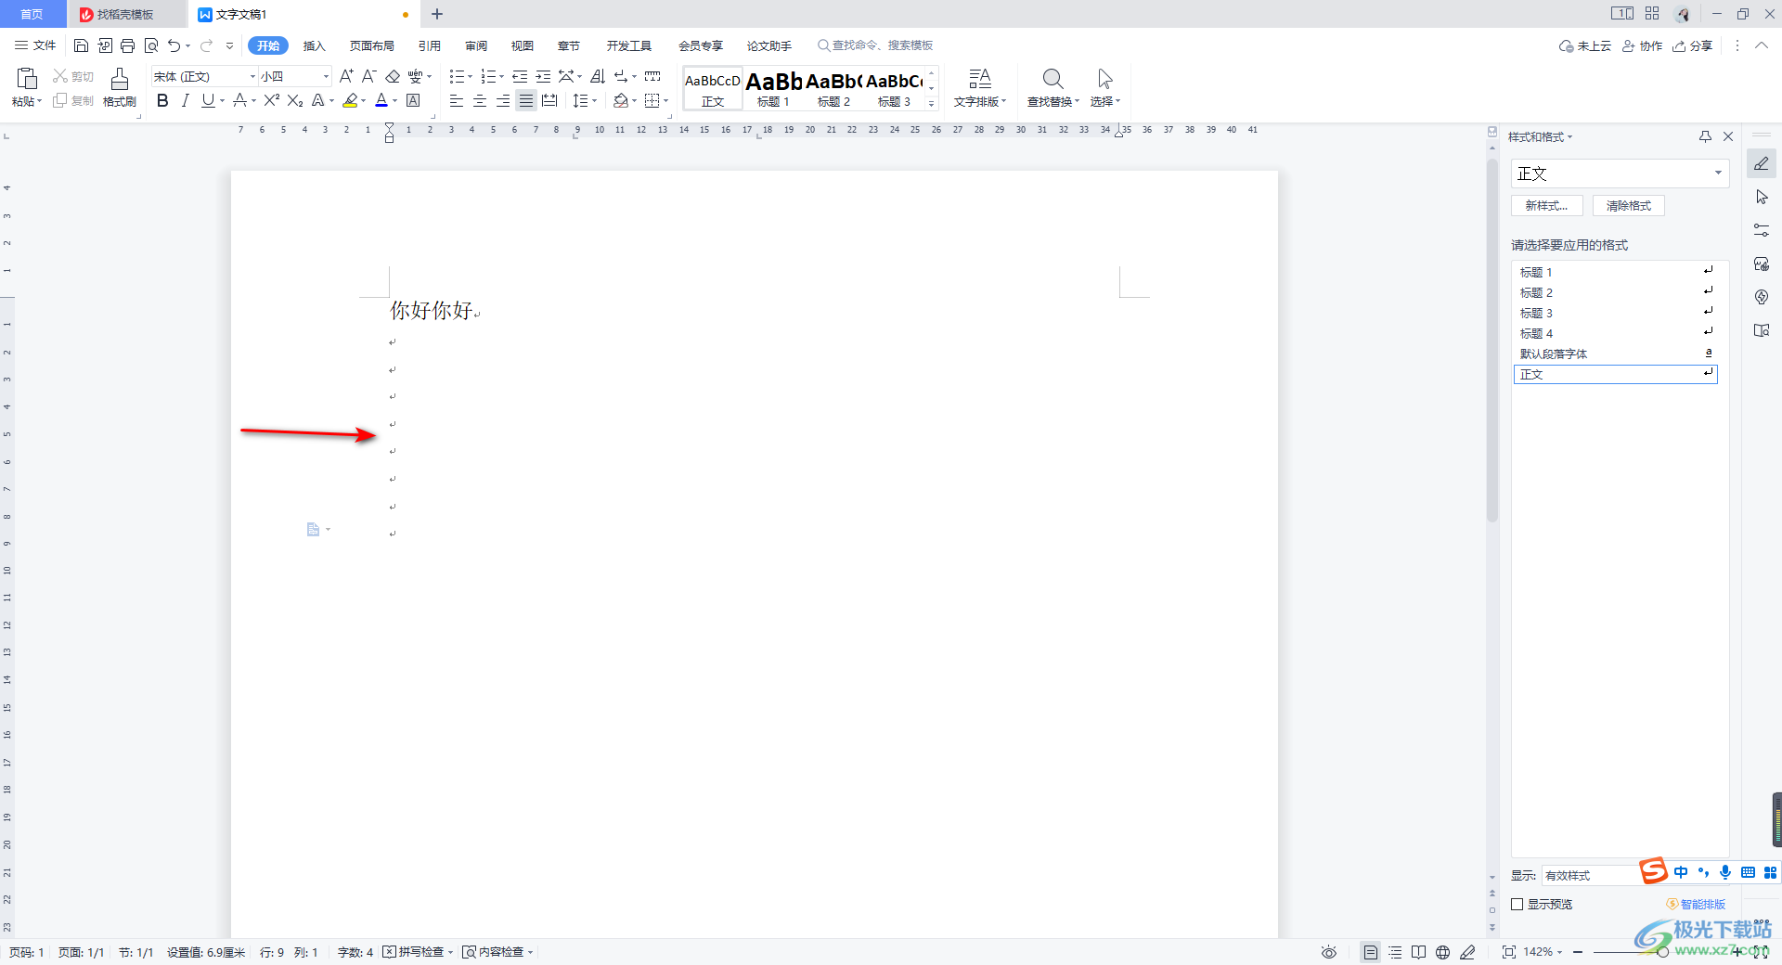Align text to the left
1782x965 pixels.
pyautogui.click(x=456, y=100)
